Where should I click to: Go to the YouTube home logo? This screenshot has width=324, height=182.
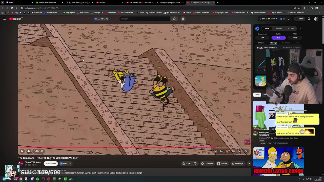[x=15, y=19]
